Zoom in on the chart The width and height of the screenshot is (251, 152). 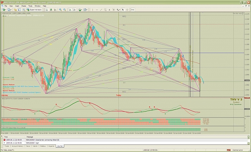(60, 10)
